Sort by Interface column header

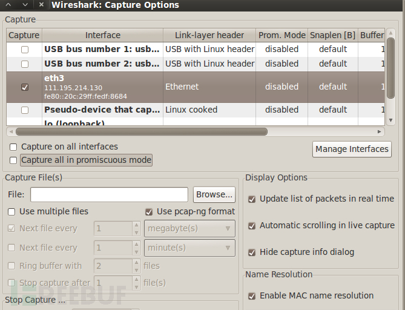pyautogui.click(x=102, y=35)
